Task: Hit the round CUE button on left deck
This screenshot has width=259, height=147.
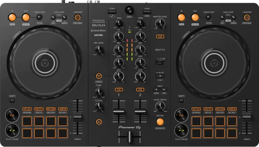Action: coord(12,115)
